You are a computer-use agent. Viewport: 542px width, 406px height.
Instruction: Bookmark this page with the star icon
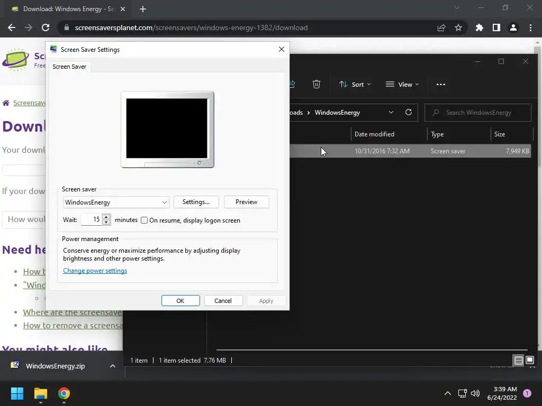coord(458,27)
